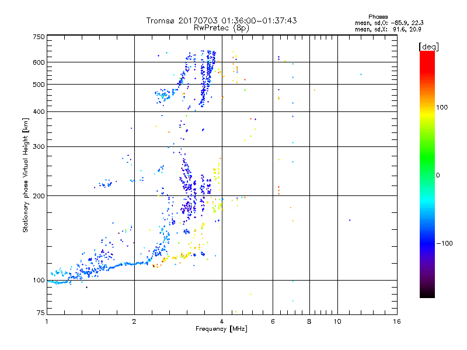Image resolution: width=467 pixels, height=350 pixels.
Task: Click the colorbar tick label '-100'
Action: click(x=444, y=243)
